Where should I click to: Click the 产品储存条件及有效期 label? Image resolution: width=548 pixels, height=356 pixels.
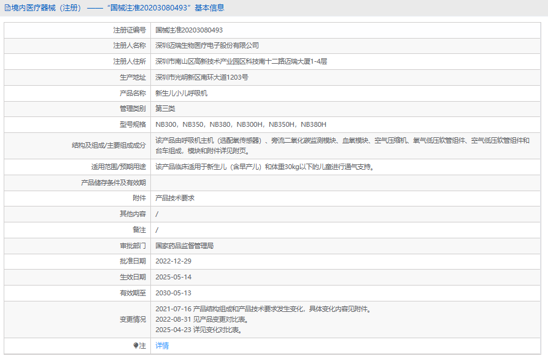tap(114, 183)
